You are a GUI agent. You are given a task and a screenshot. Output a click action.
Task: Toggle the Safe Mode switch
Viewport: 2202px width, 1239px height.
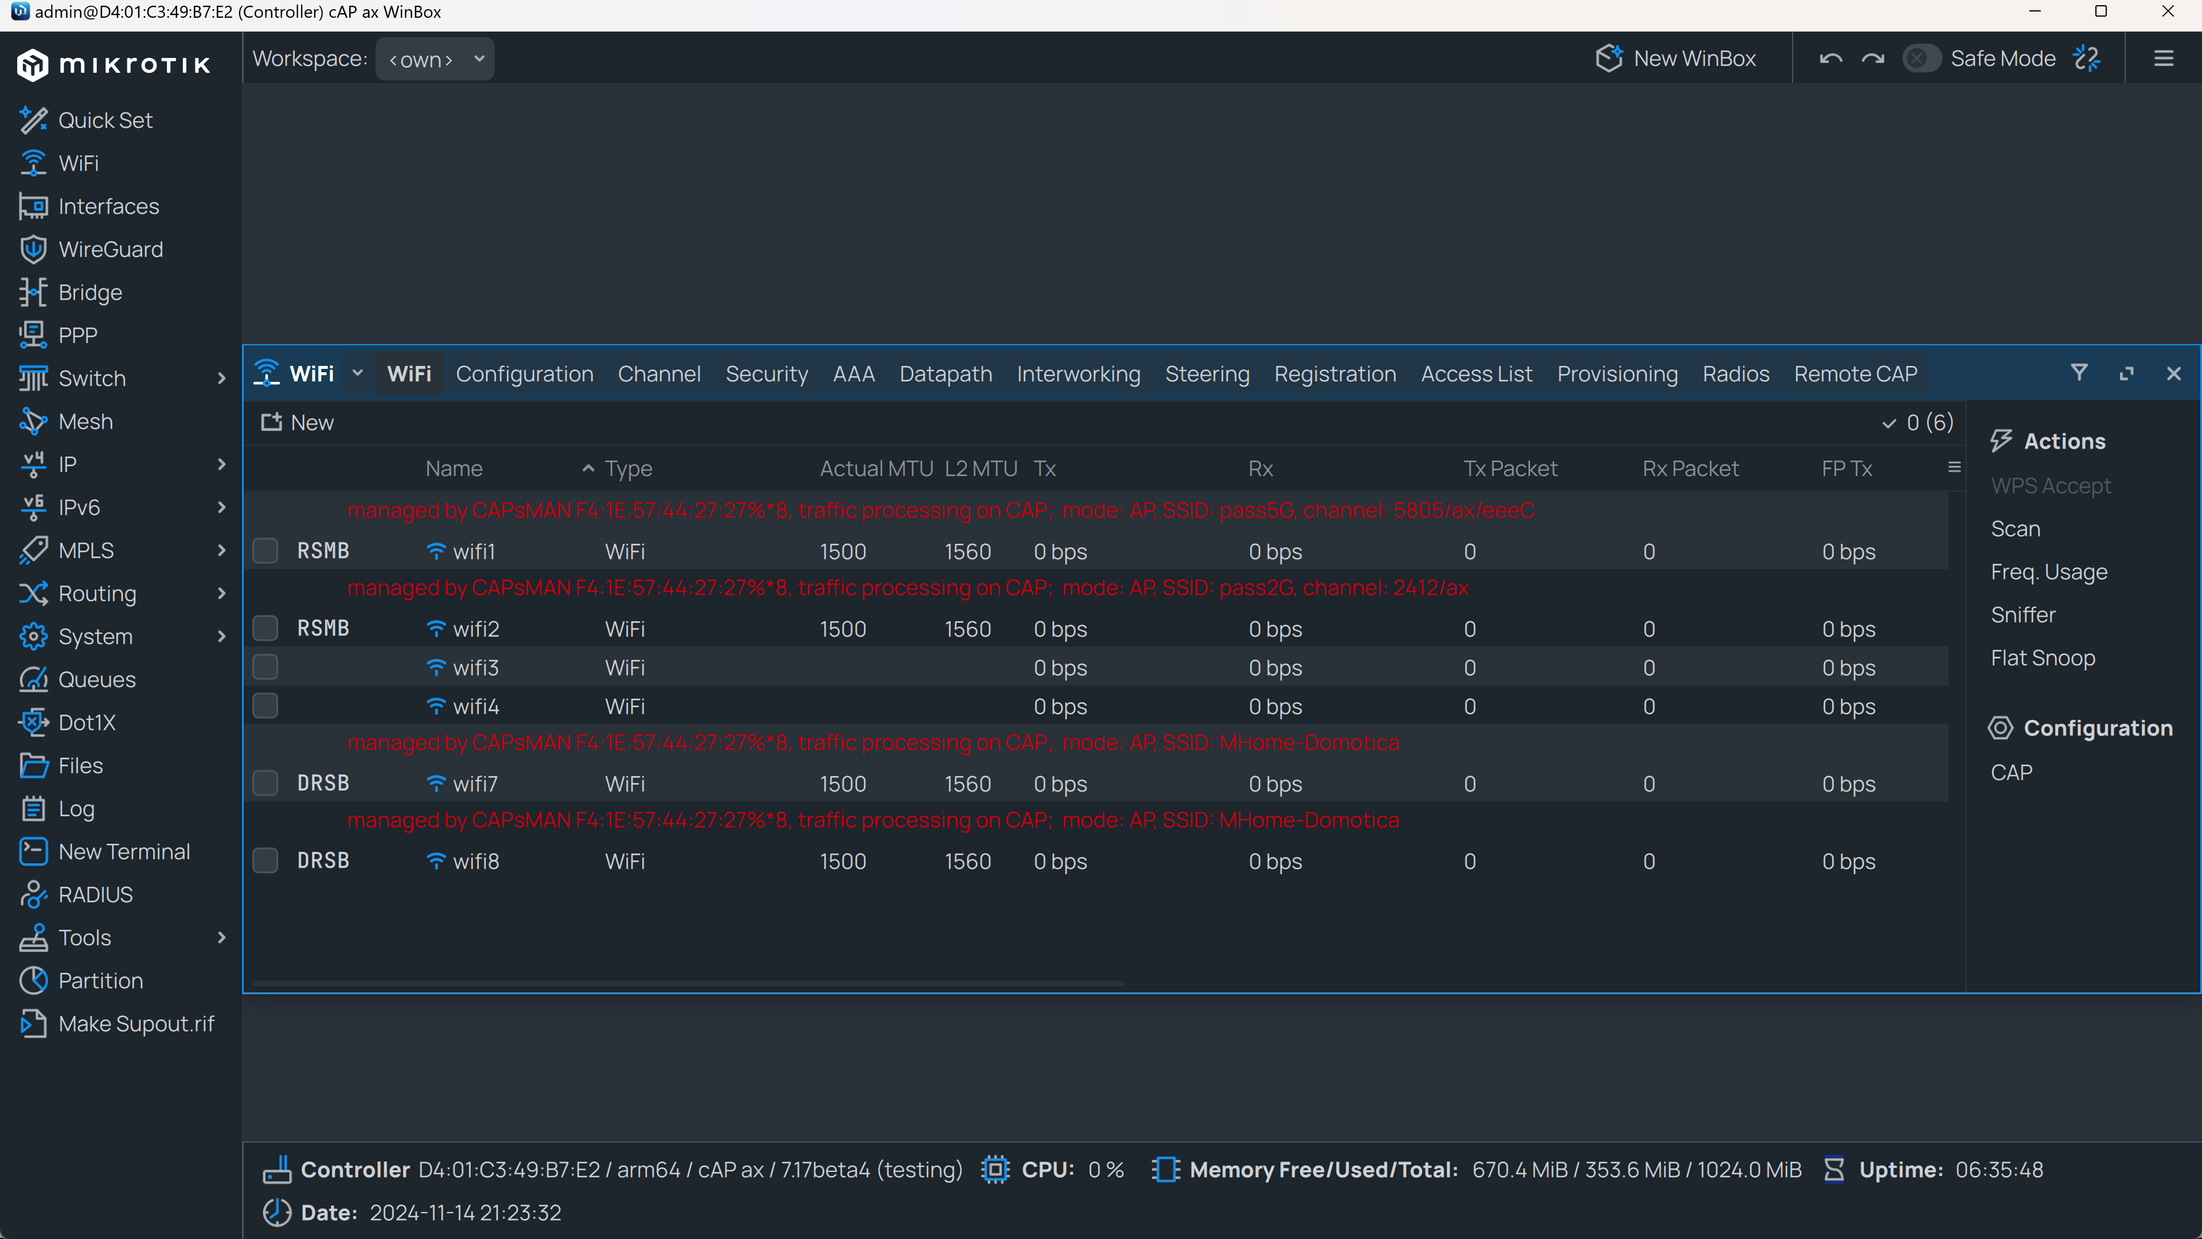point(1922,58)
